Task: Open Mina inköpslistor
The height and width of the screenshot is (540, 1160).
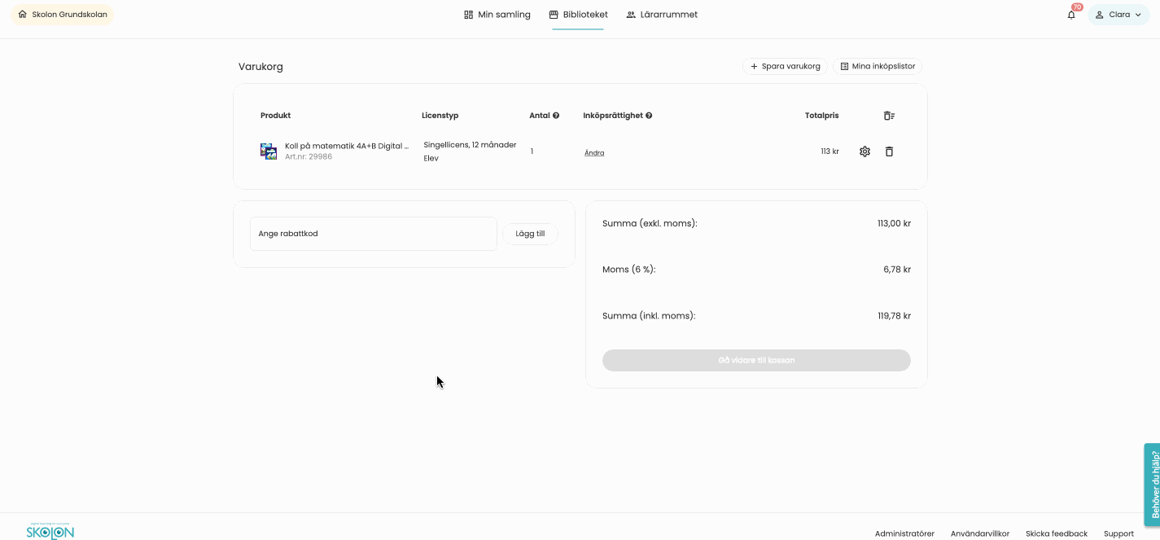Action: pos(877,66)
